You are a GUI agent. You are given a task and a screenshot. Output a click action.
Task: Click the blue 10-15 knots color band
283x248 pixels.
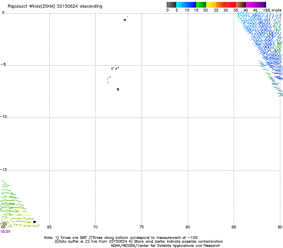tap(191, 5)
